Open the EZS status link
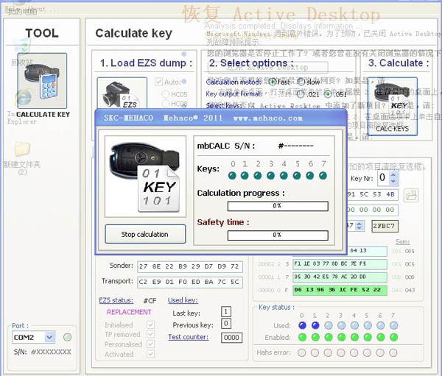 pos(116,300)
